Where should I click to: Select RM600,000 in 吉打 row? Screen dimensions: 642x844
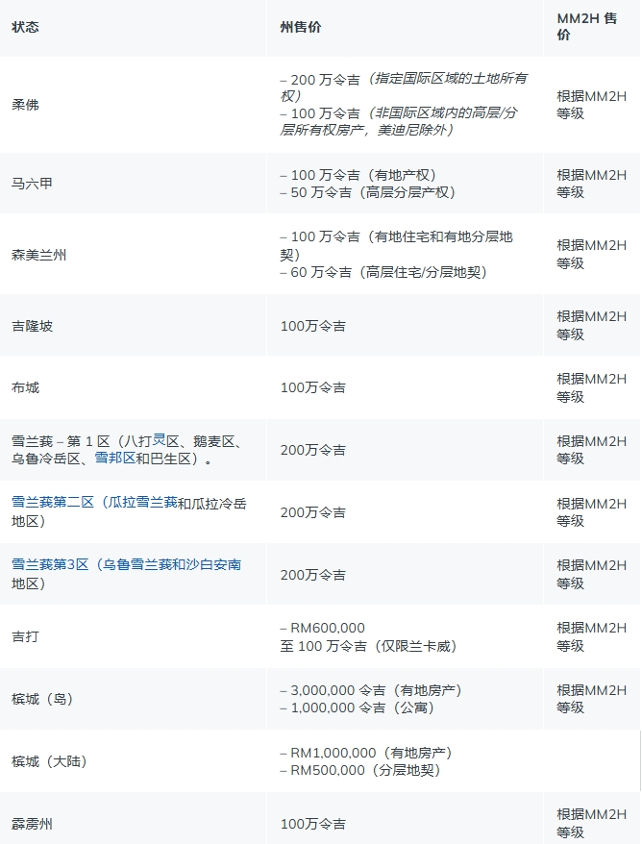click(322, 628)
